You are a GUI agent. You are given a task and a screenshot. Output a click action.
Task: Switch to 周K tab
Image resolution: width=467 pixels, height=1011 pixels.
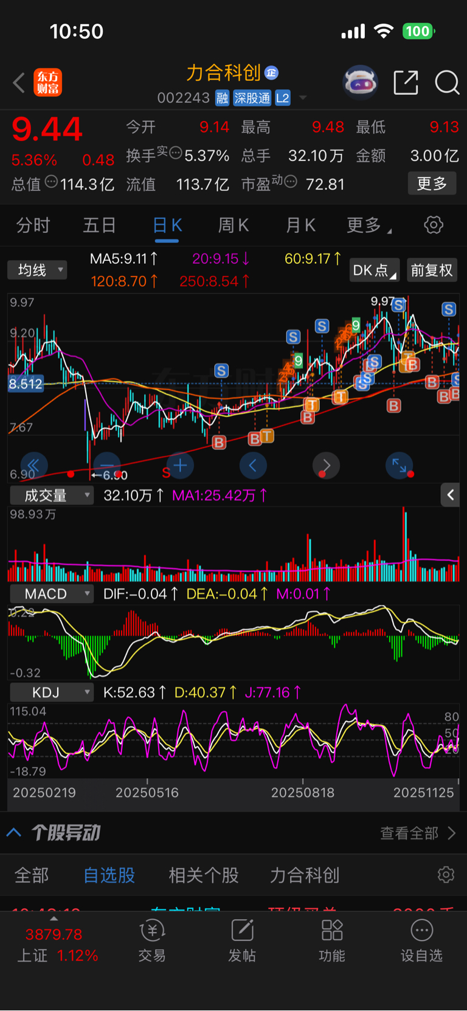pos(233,226)
